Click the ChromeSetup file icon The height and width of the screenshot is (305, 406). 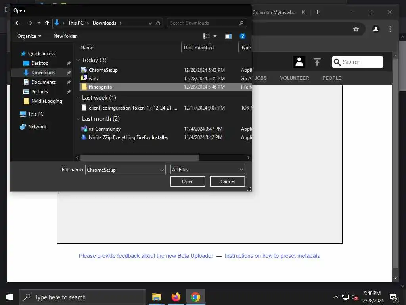point(84,70)
